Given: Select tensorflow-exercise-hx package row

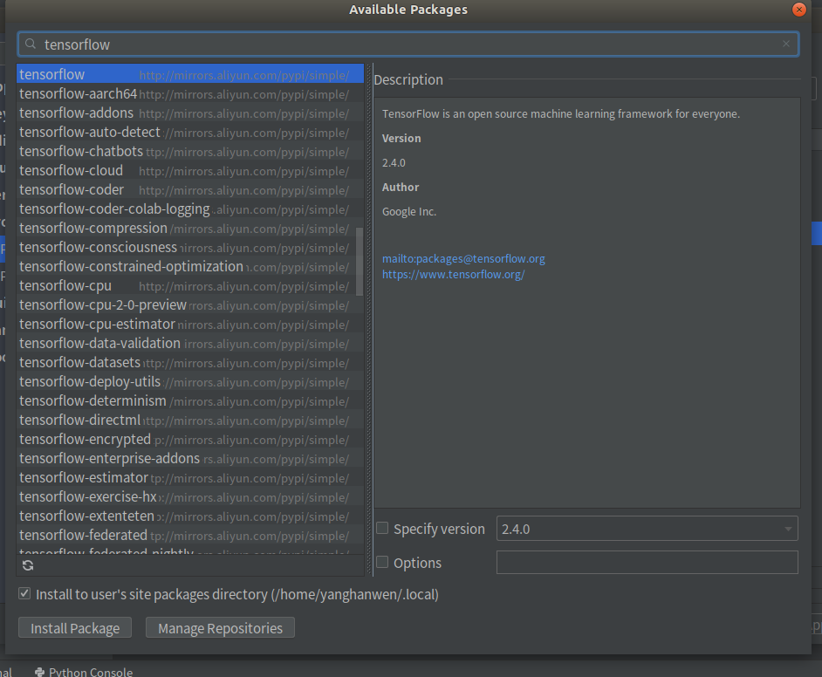Looking at the screenshot, I should point(190,496).
